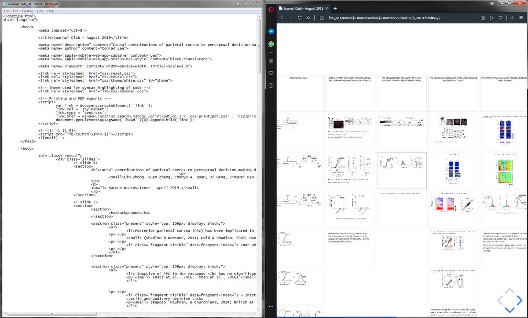This screenshot has height=318, width=528.
Task: Open sidebar setup three-dots menu
Action: [x=271, y=306]
